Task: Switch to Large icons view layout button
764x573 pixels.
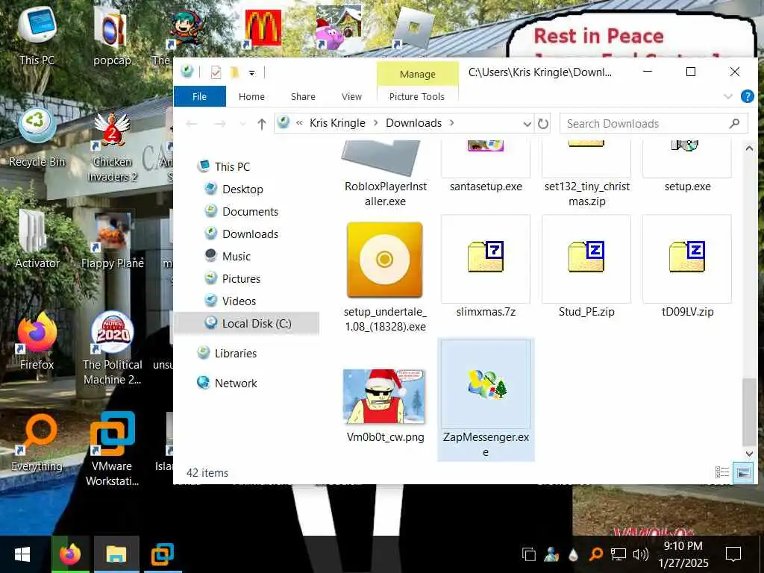Action: coord(743,472)
